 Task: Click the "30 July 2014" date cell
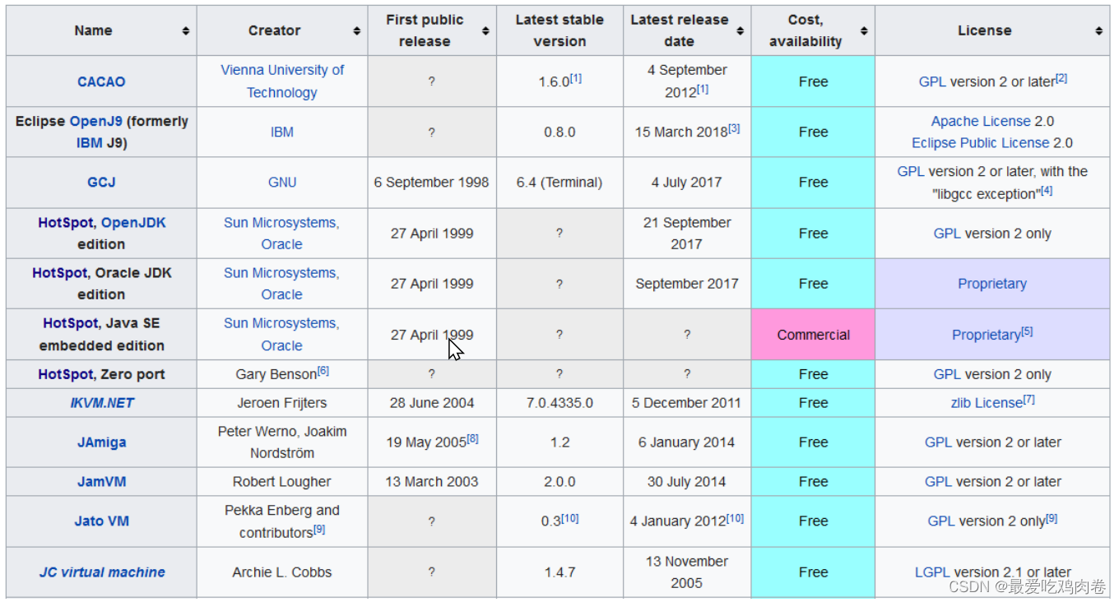coord(687,482)
